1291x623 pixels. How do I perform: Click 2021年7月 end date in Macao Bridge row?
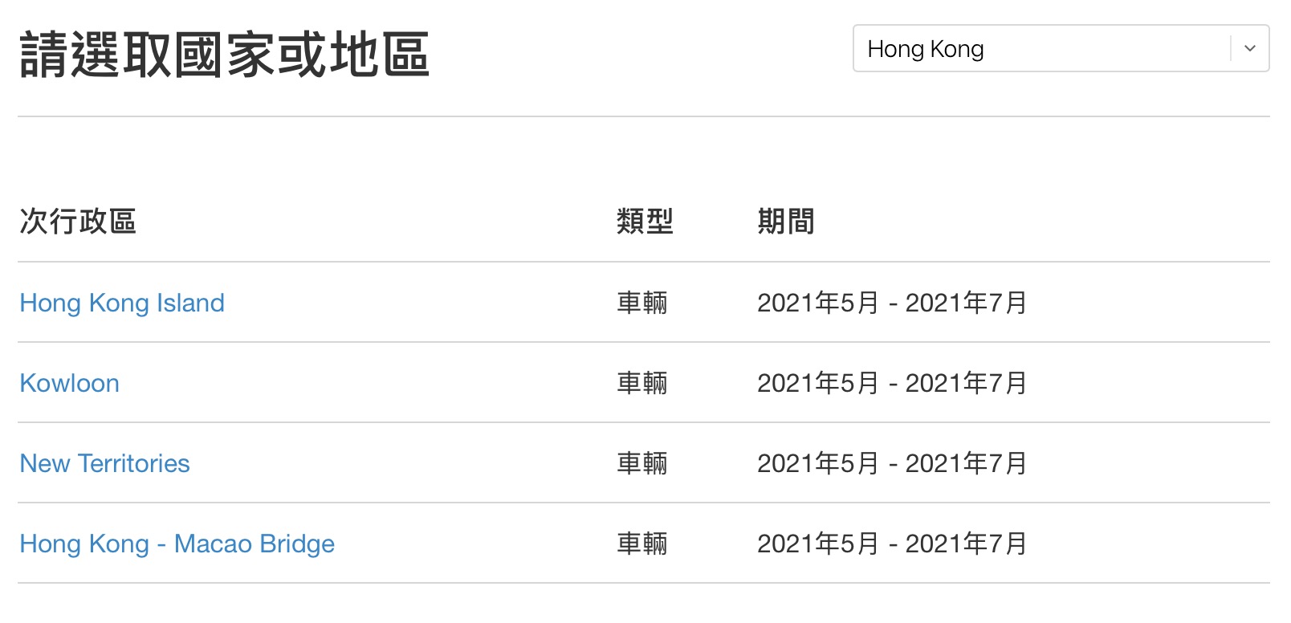pyautogui.click(x=967, y=544)
